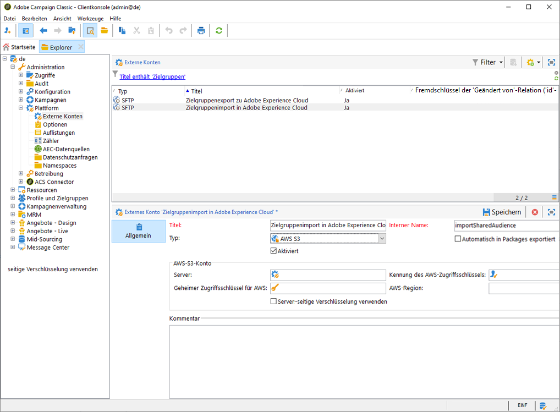Expand the Zugriffe tree node
This screenshot has width=560, height=412.
(x=21, y=75)
